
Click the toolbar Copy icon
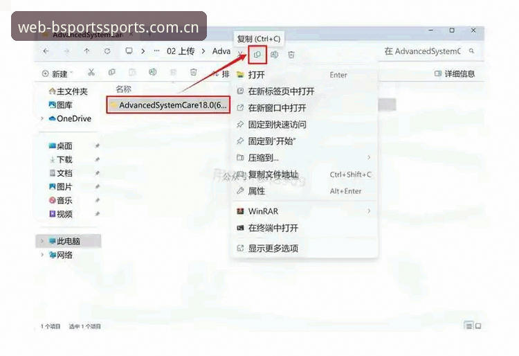112,72
